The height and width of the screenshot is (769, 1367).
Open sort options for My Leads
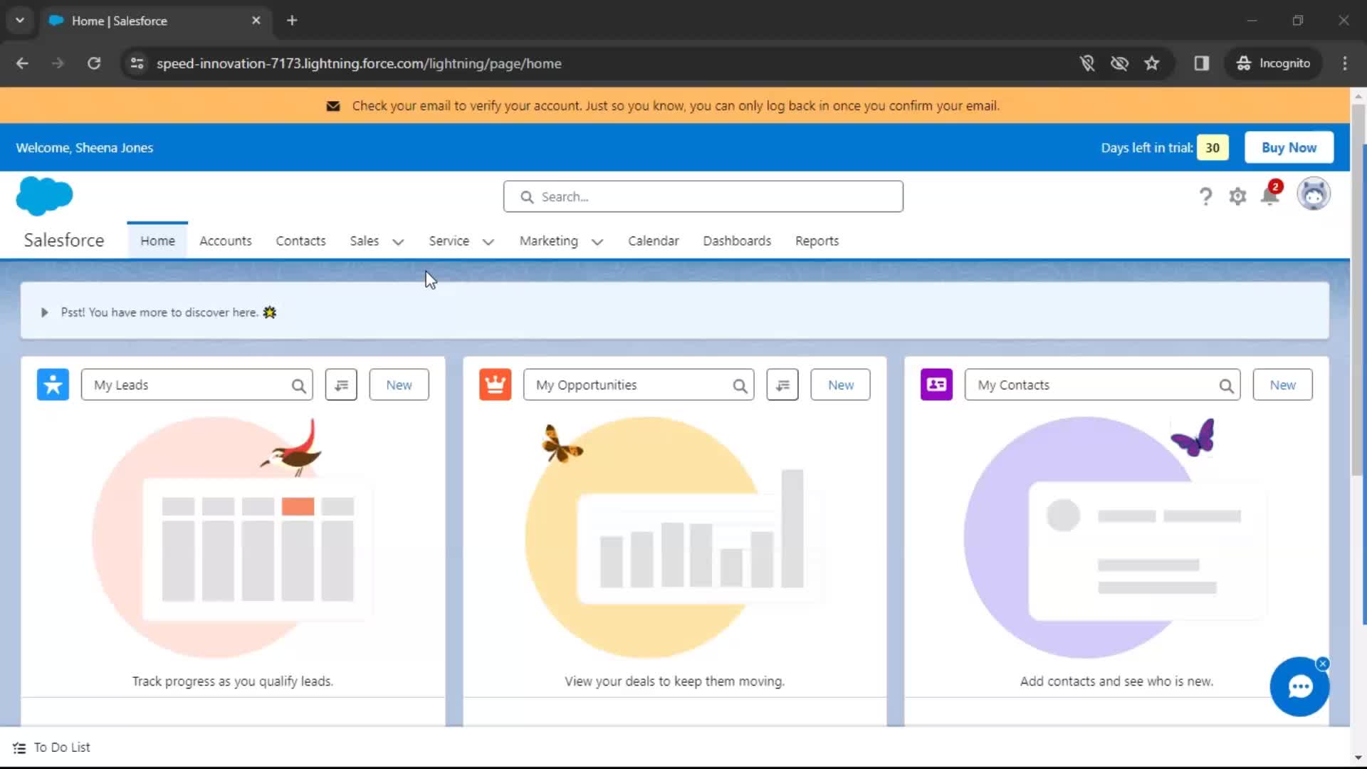tap(341, 384)
